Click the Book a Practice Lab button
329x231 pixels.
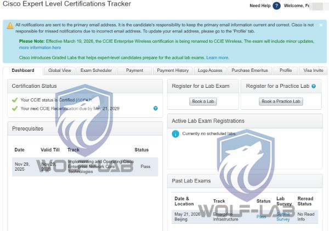pyautogui.click(x=281, y=102)
